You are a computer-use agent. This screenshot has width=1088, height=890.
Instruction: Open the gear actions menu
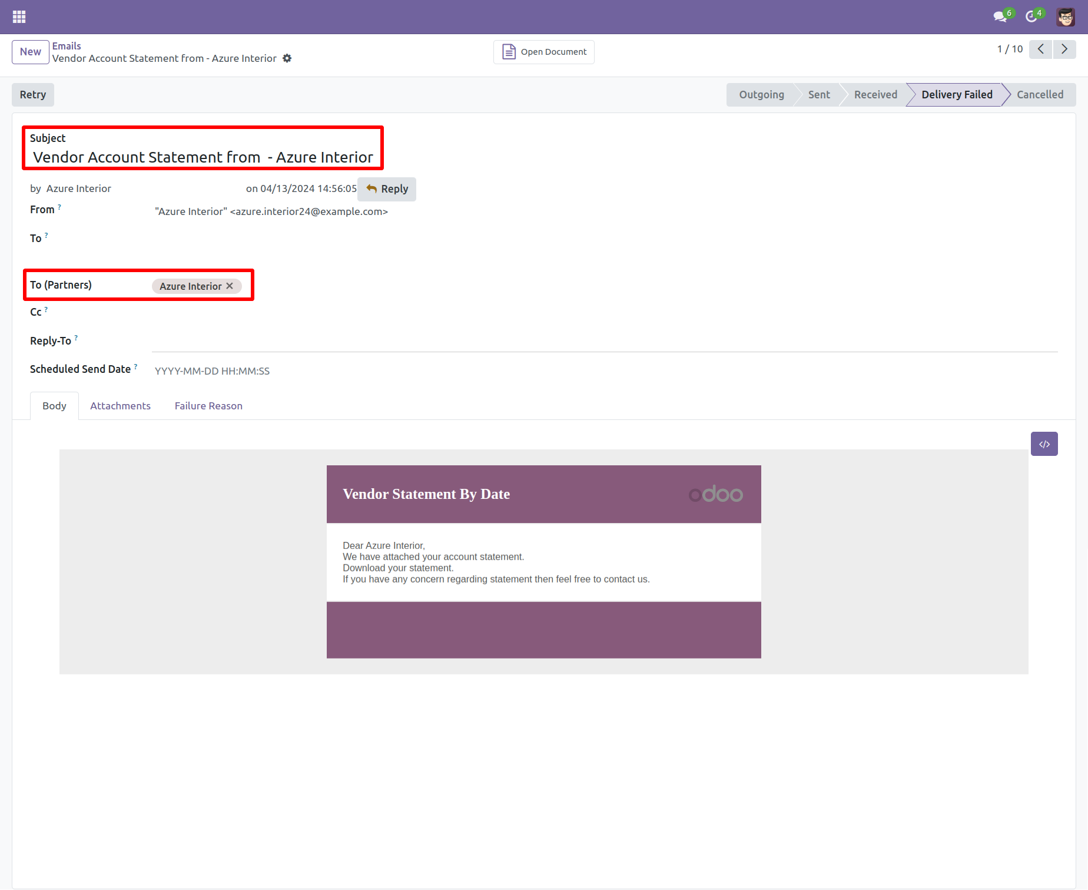287,58
